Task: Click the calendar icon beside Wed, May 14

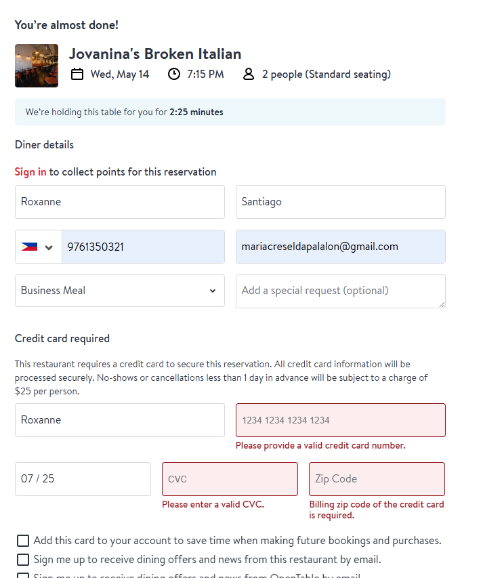Action: (77, 74)
